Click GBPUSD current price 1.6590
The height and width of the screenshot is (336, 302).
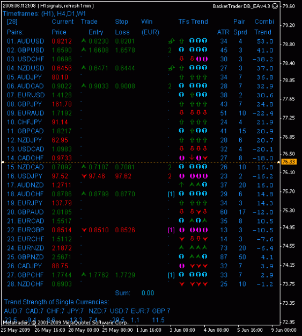pos(62,51)
